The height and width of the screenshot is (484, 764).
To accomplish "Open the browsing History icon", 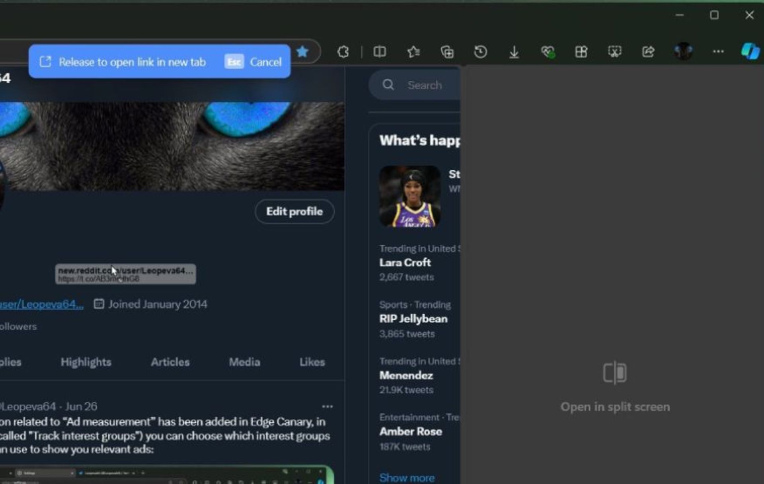I will point(480,52).
